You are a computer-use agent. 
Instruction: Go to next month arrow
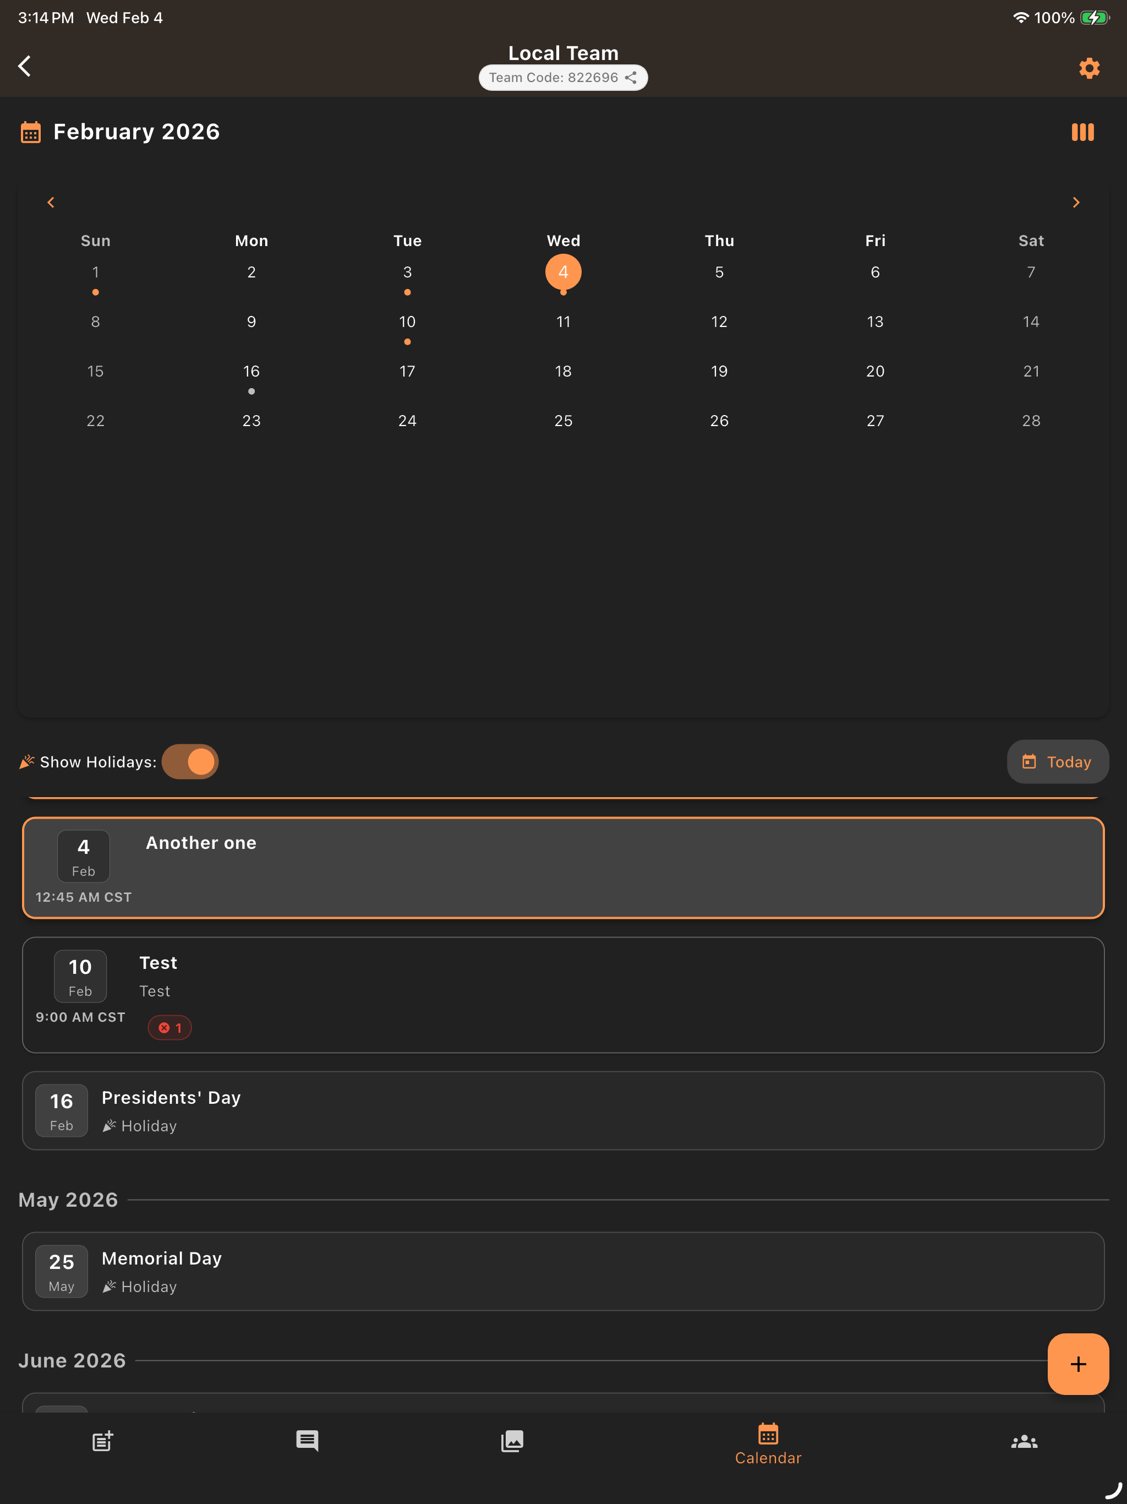coord(1076,203)
